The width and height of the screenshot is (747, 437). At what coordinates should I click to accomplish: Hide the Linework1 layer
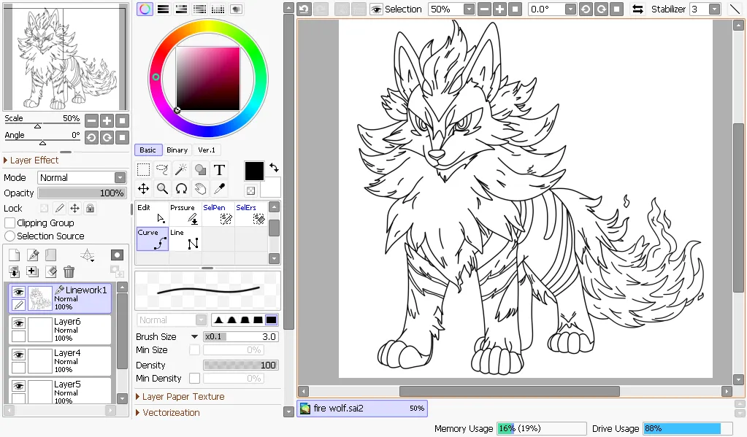[18, 292]
